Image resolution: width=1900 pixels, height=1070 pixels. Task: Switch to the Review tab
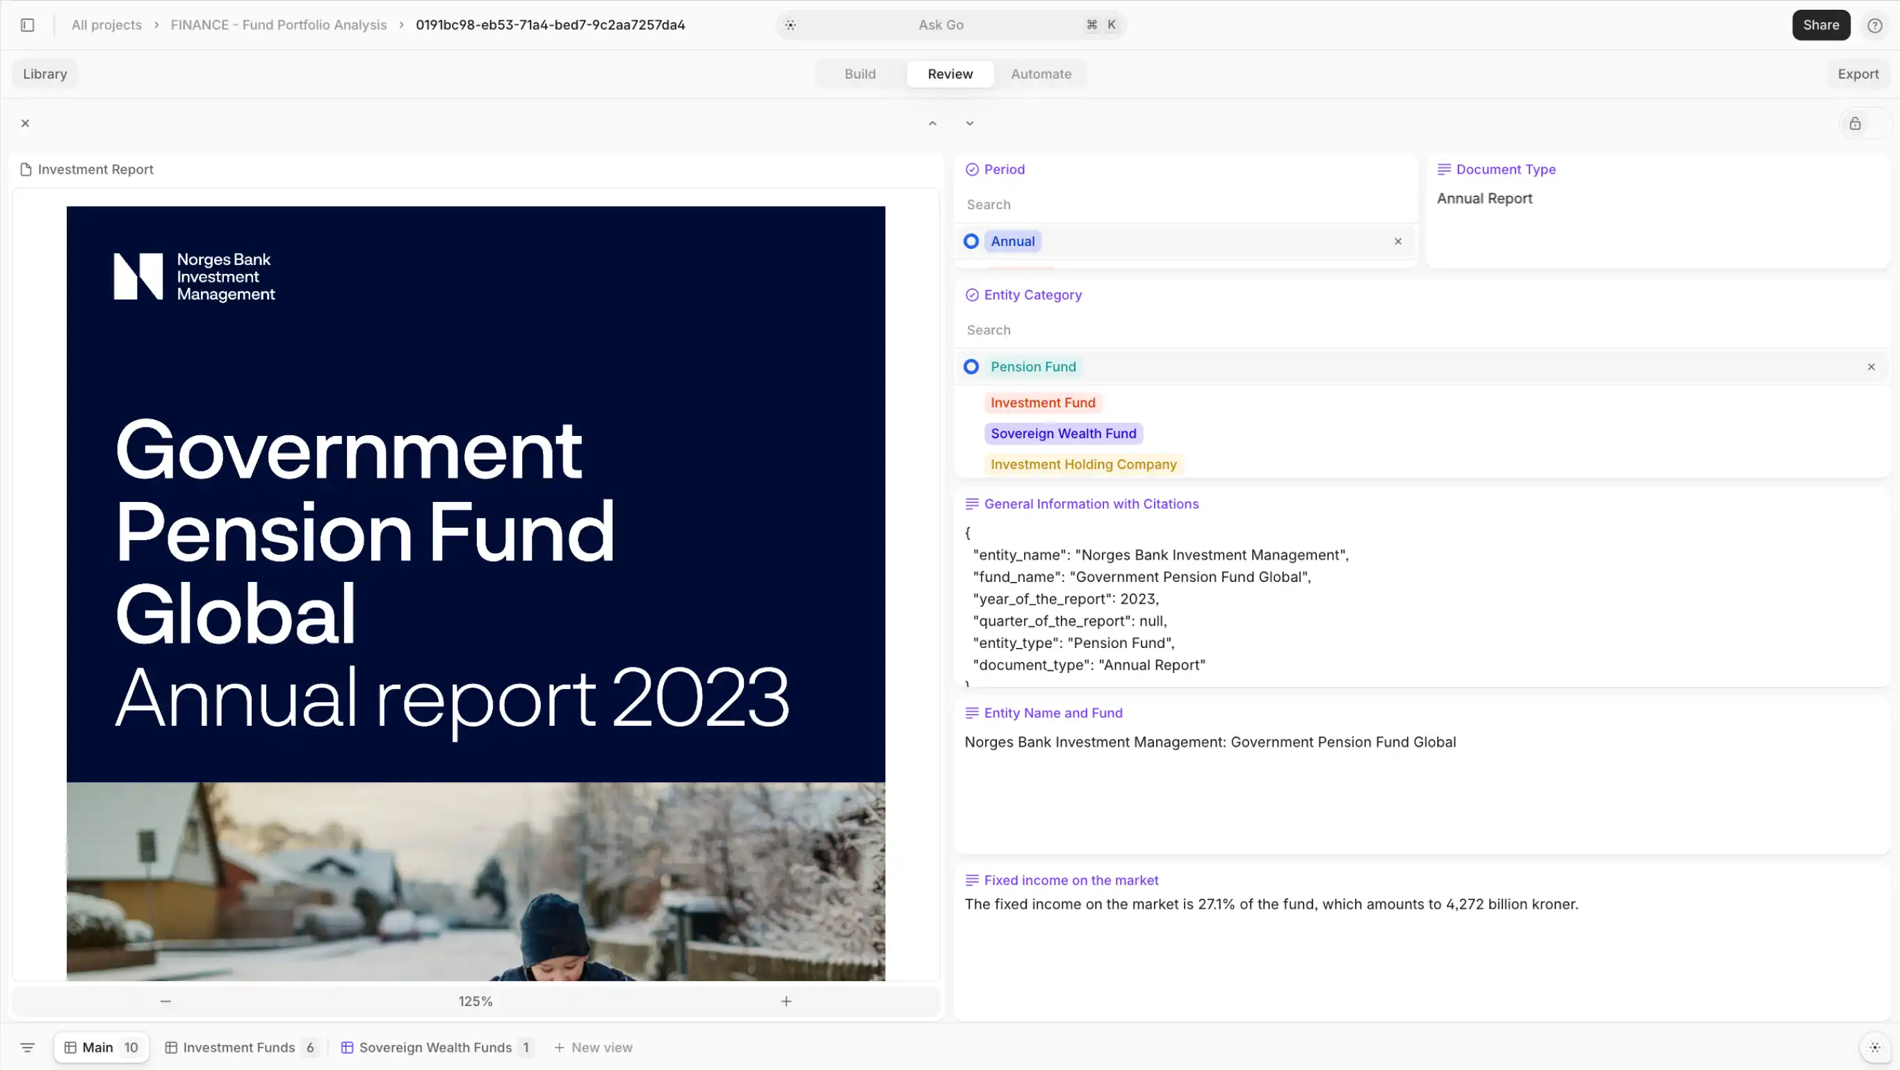click(x=949, y=74)
